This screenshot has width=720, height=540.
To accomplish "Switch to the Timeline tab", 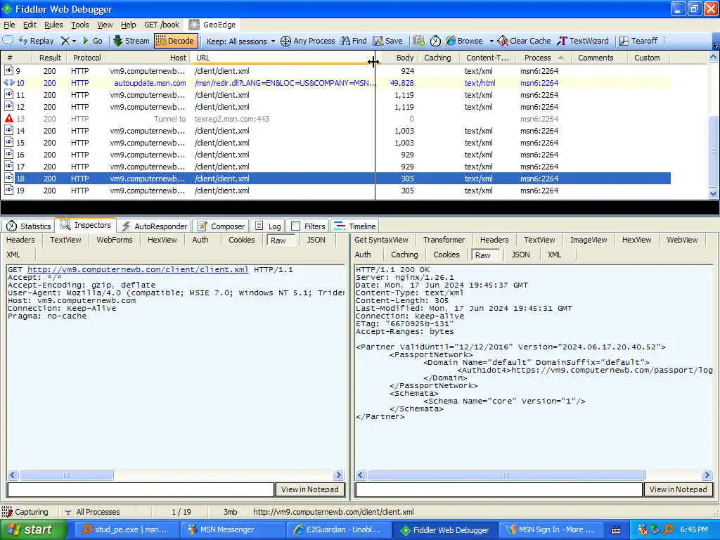I will (355, 226).
